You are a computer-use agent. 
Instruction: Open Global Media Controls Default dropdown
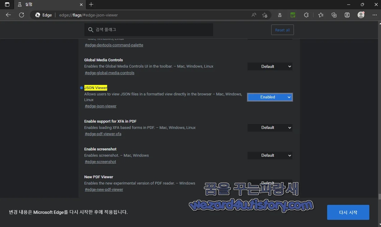[x=270, y=66]
